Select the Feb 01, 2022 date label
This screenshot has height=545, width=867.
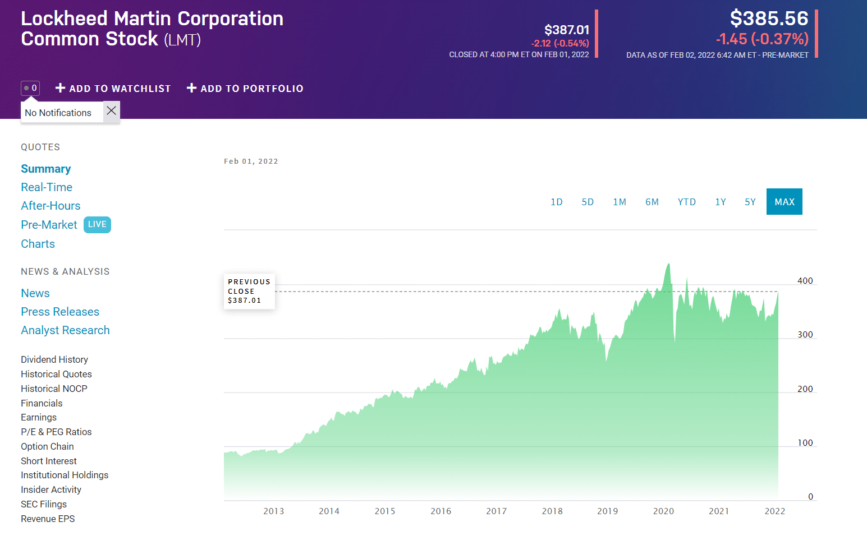251,161
